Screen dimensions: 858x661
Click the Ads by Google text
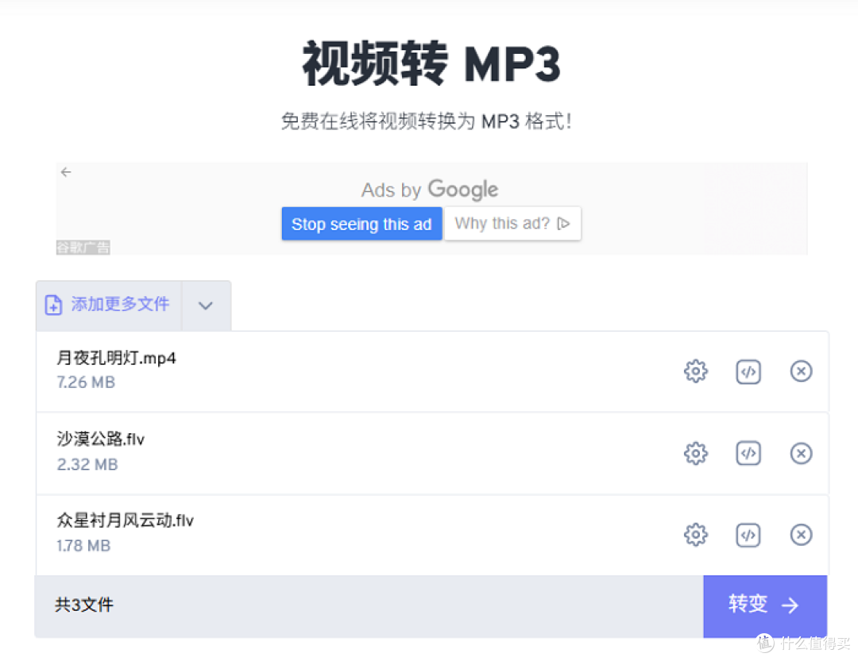430,190
